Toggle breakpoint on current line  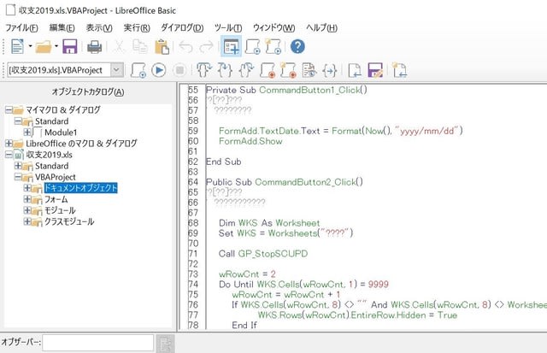click(268, 70)
